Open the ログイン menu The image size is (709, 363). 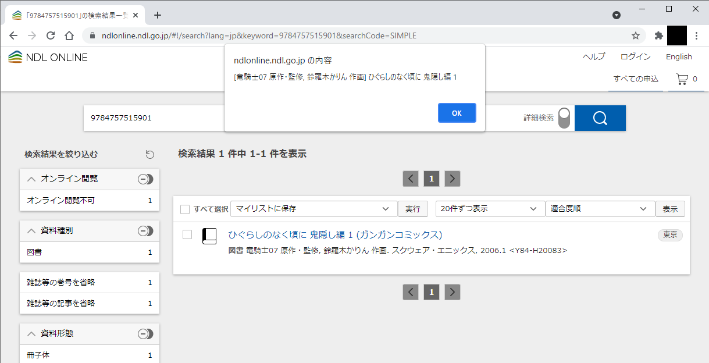635,56
